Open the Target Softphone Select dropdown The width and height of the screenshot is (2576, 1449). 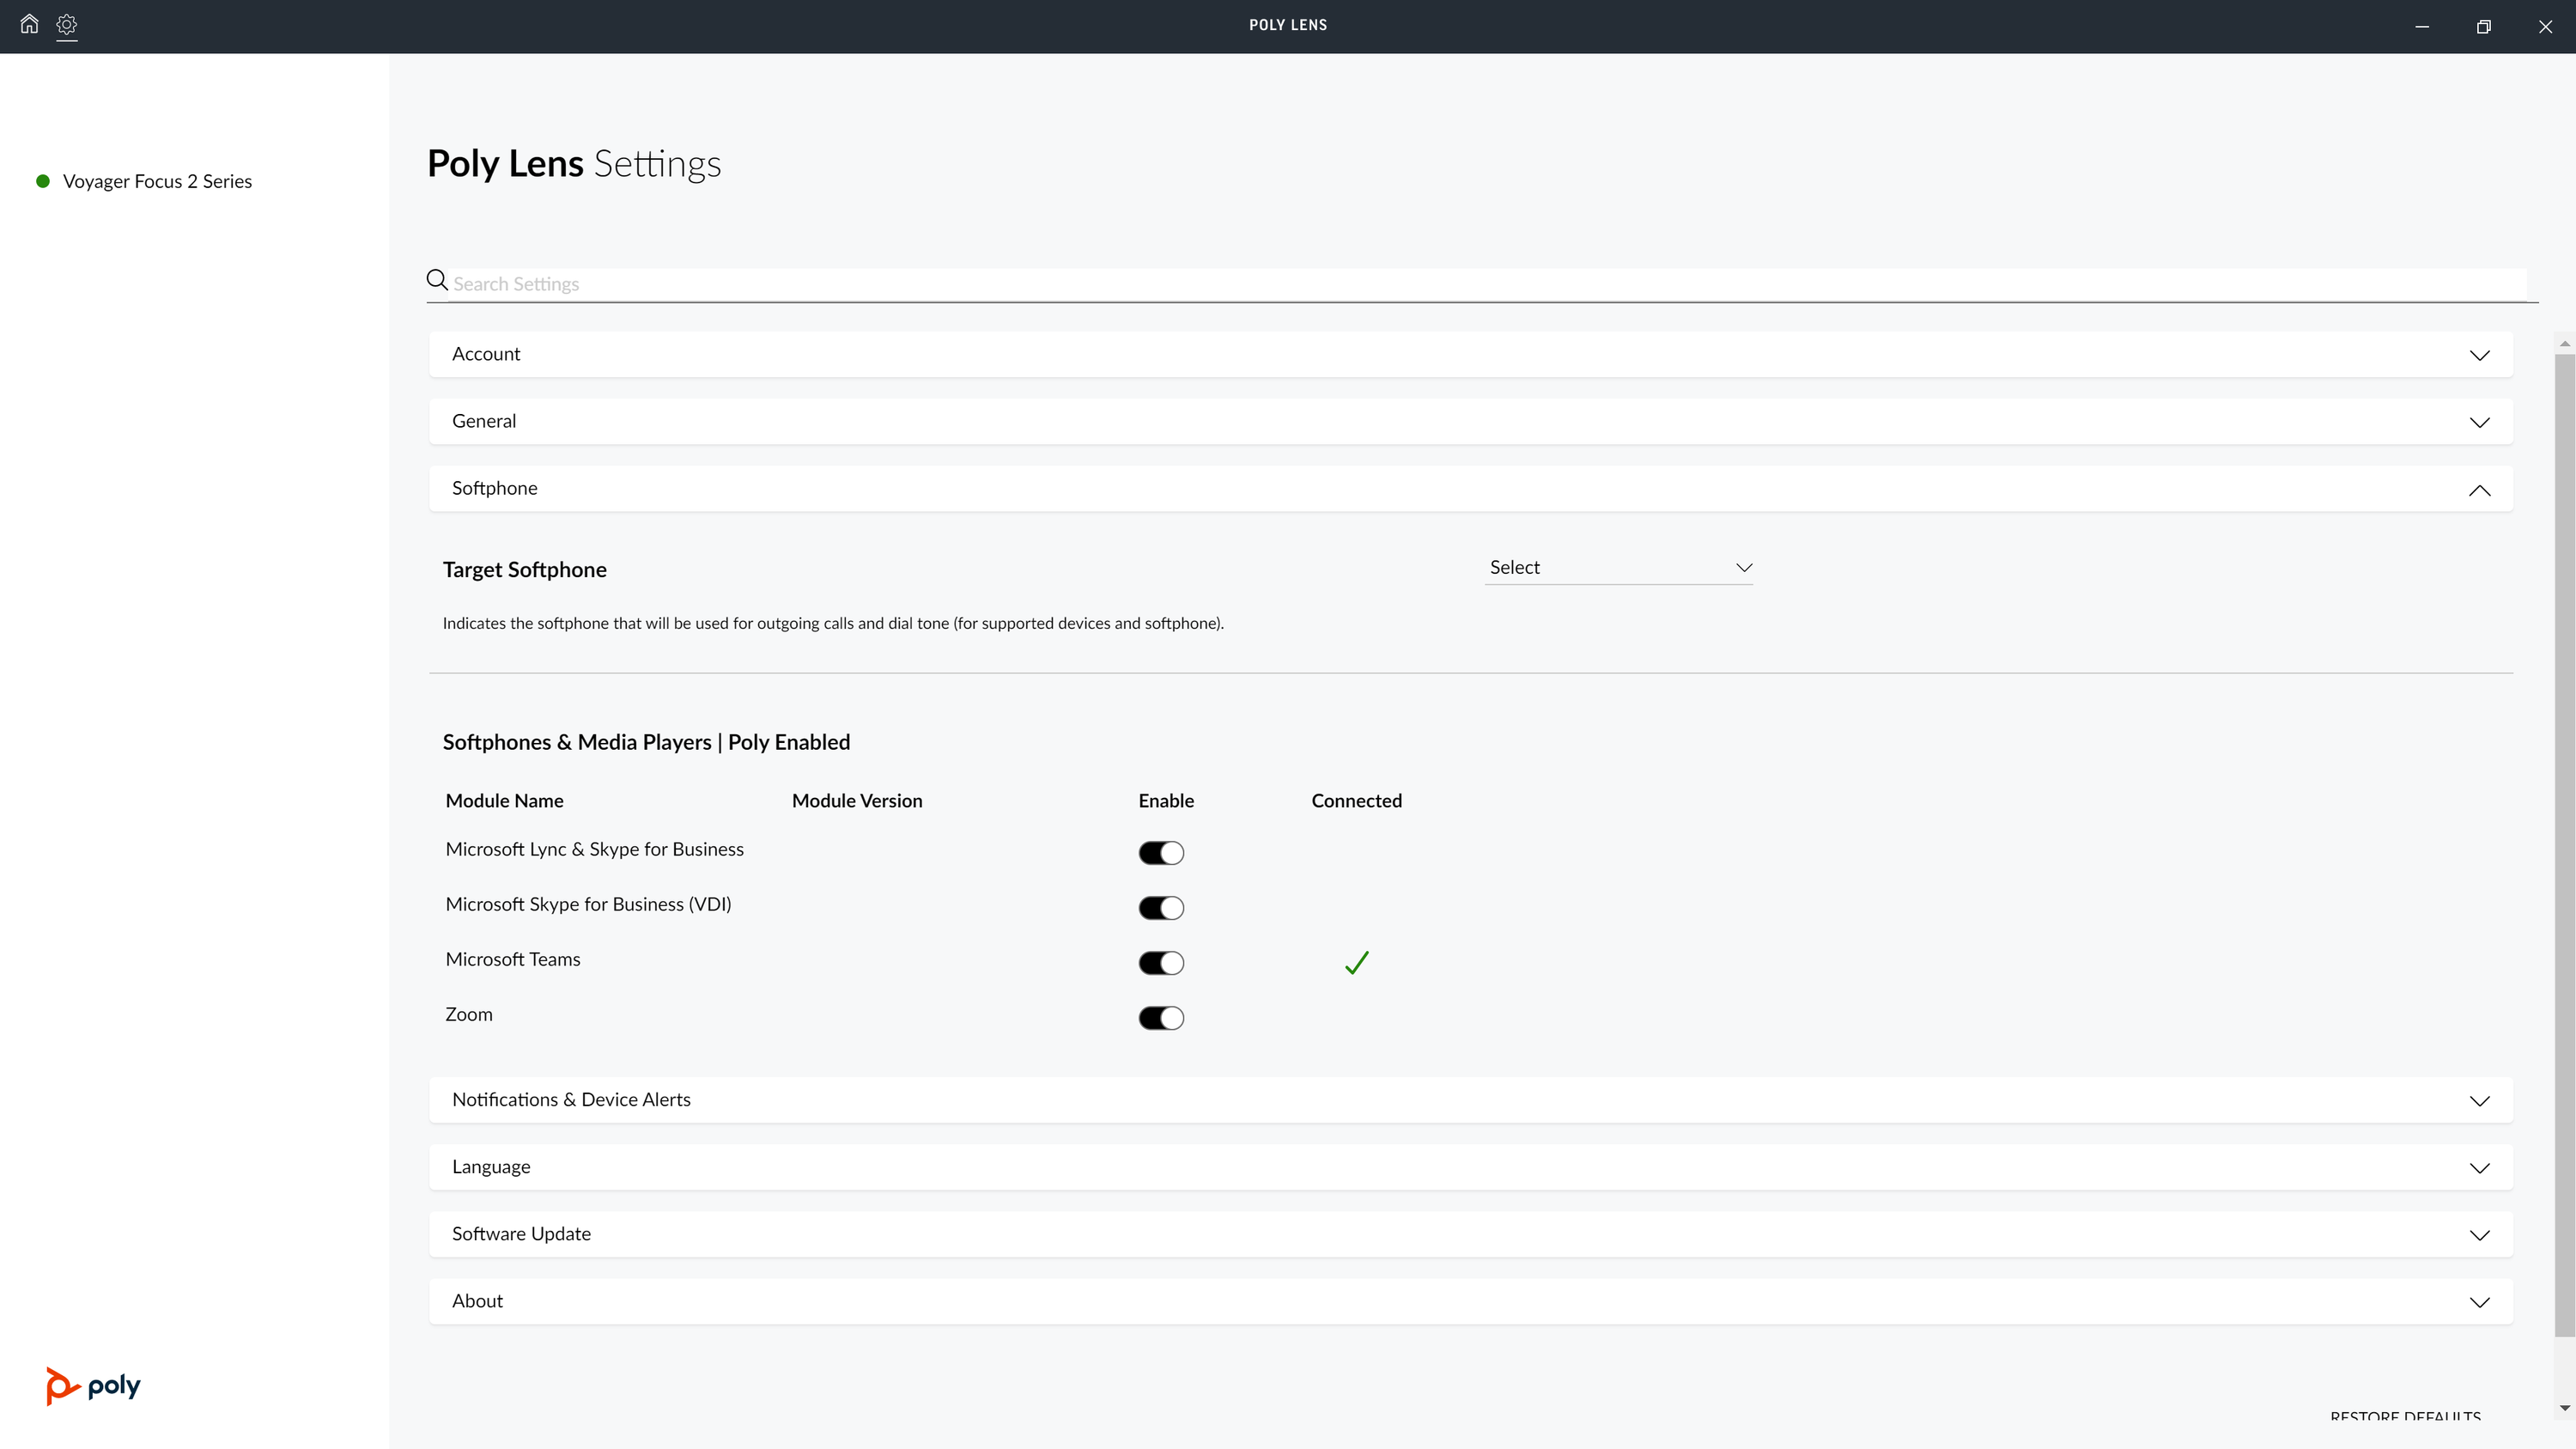point(1618,568)
